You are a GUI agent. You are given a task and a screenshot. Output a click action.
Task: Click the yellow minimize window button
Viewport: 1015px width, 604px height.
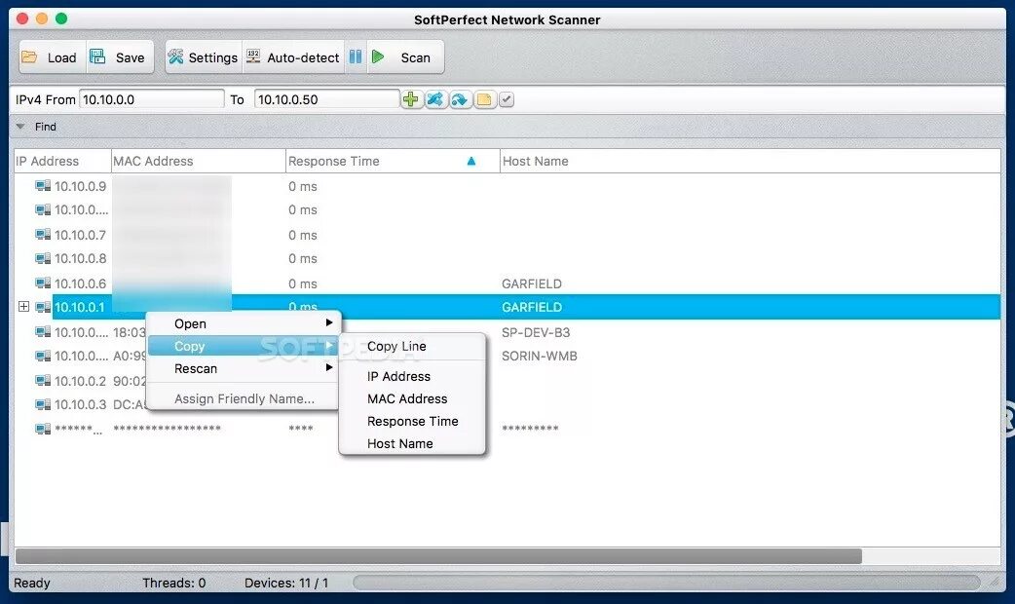coord(42,19)
